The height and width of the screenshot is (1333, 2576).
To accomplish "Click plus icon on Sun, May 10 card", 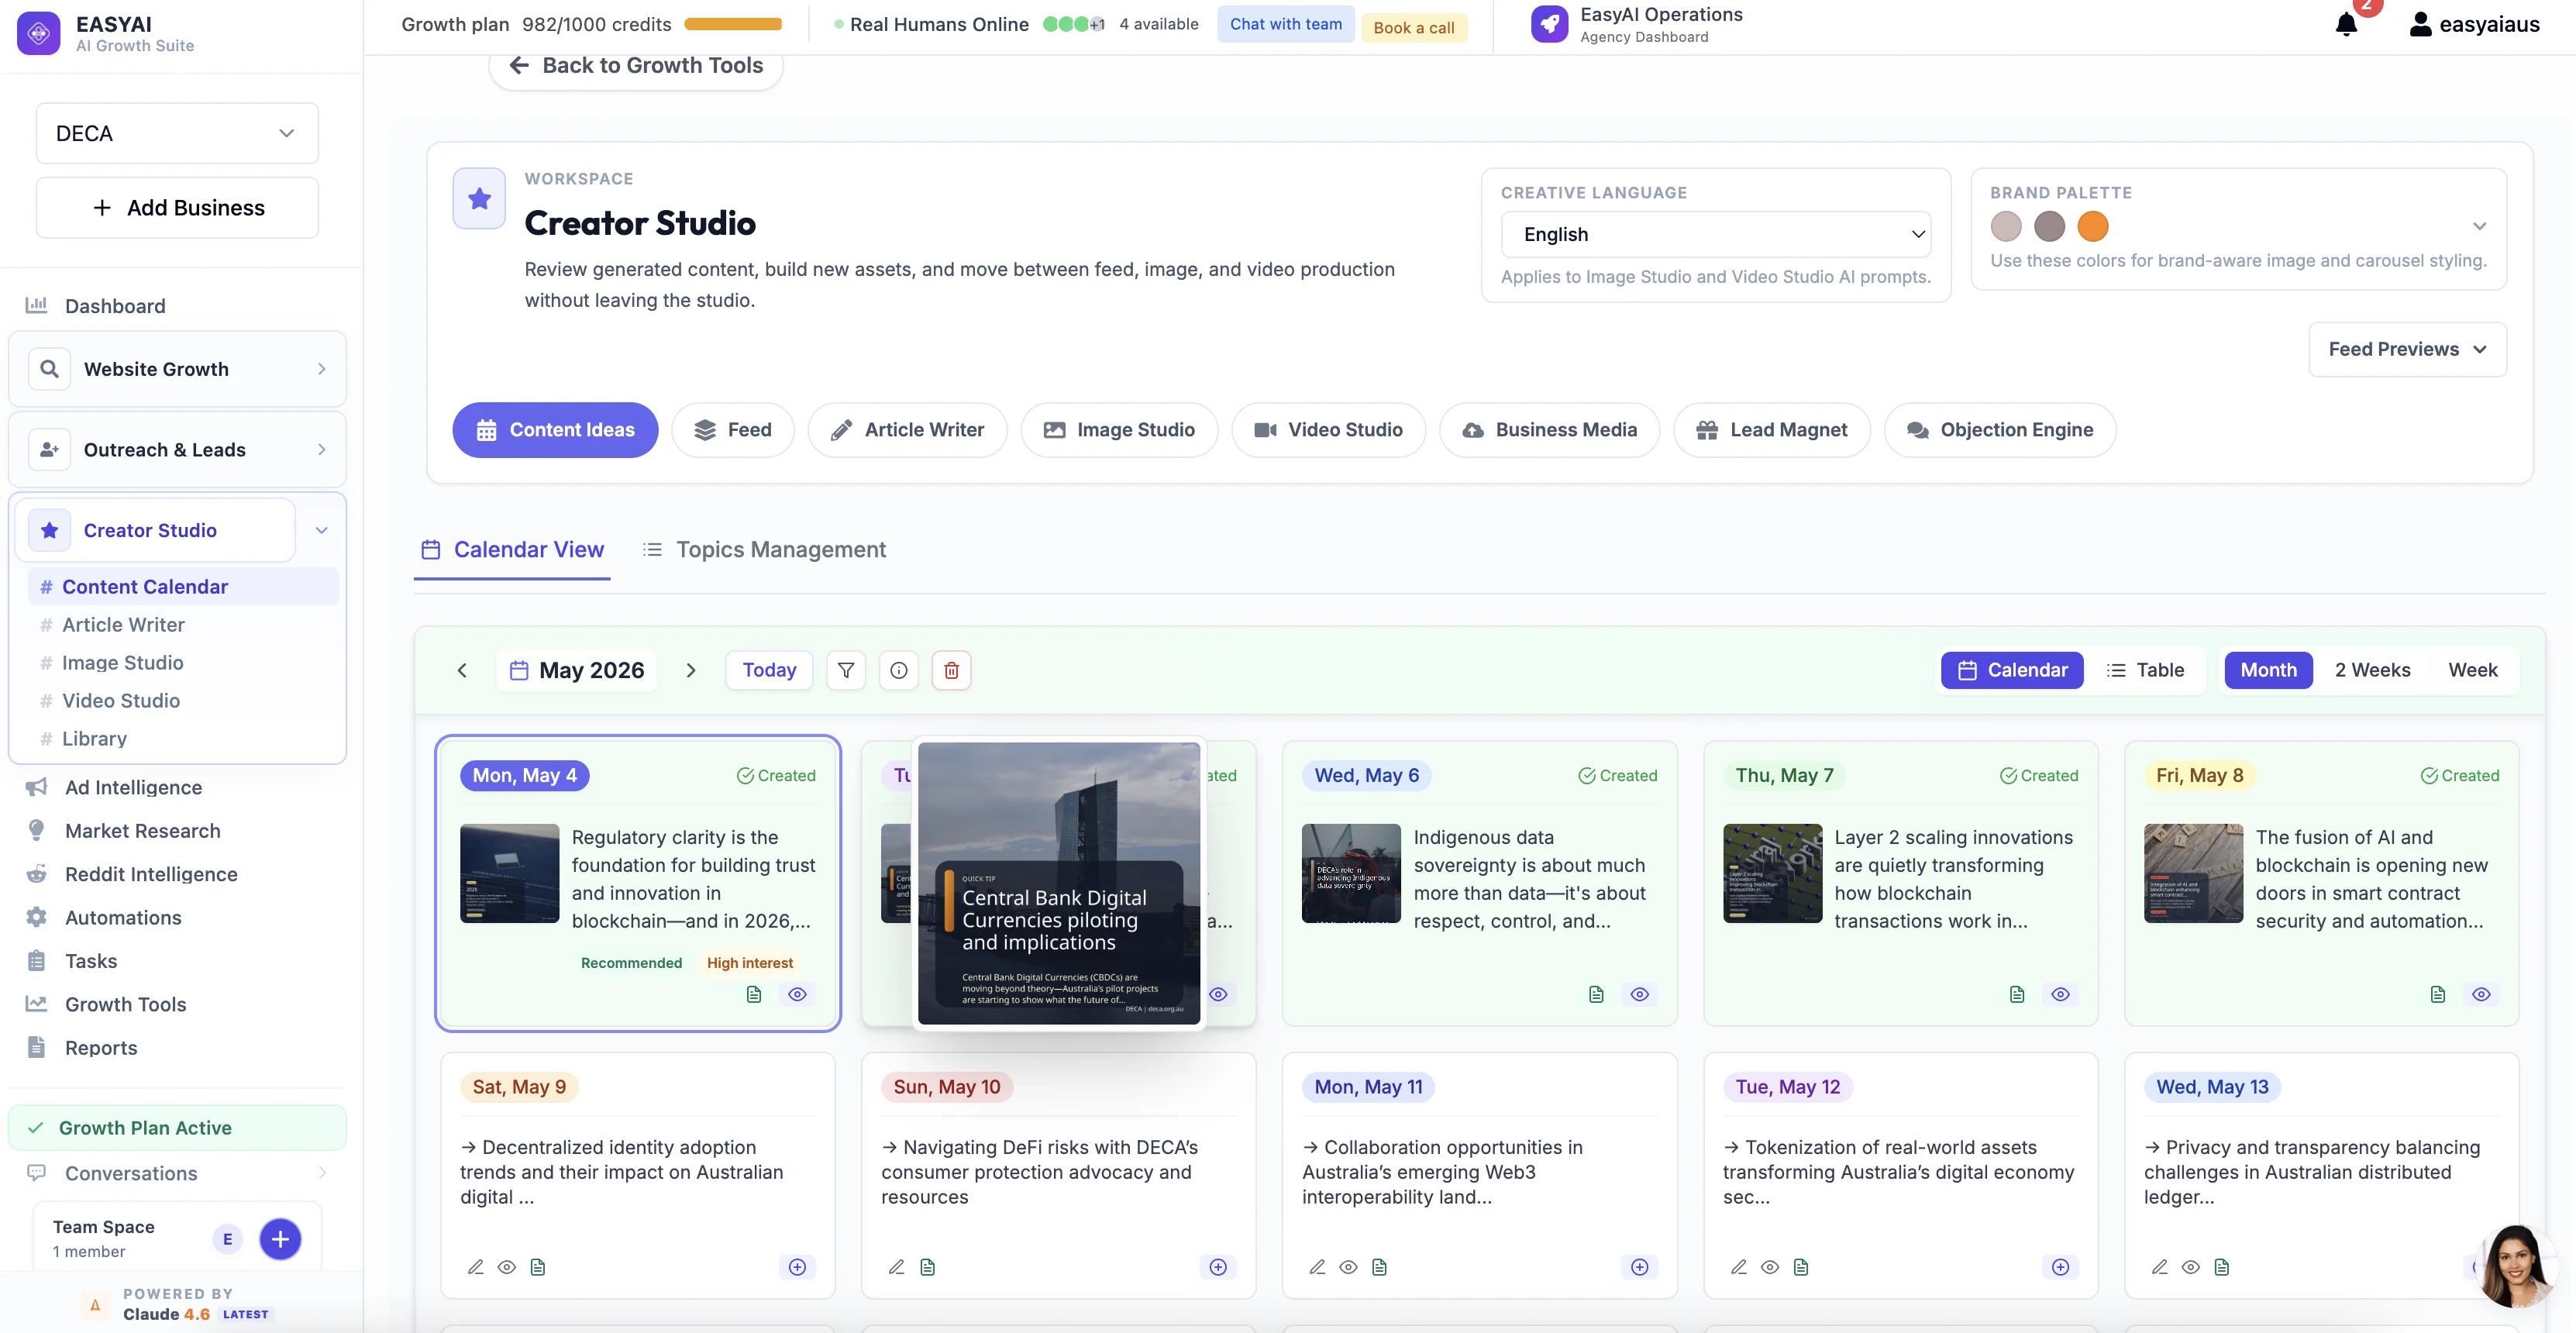I will point(1218,1267).
